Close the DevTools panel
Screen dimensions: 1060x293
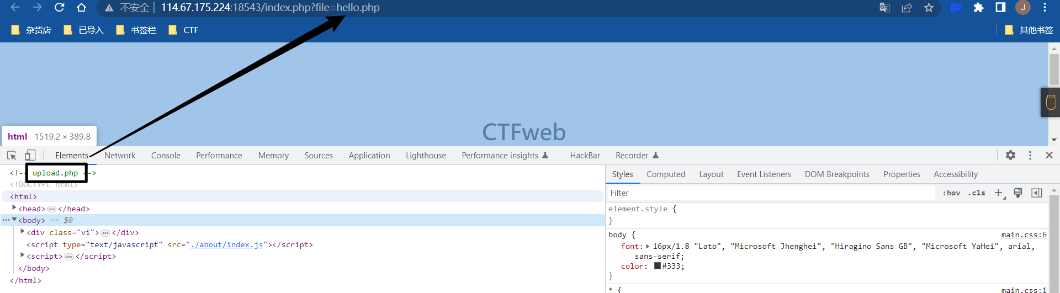tap(1049, 156)
